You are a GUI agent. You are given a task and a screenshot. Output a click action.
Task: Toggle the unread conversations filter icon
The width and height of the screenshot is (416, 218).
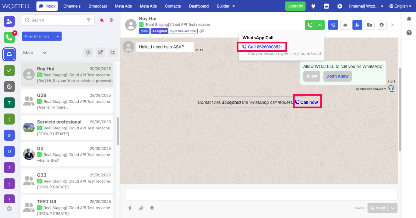point(100,52)
